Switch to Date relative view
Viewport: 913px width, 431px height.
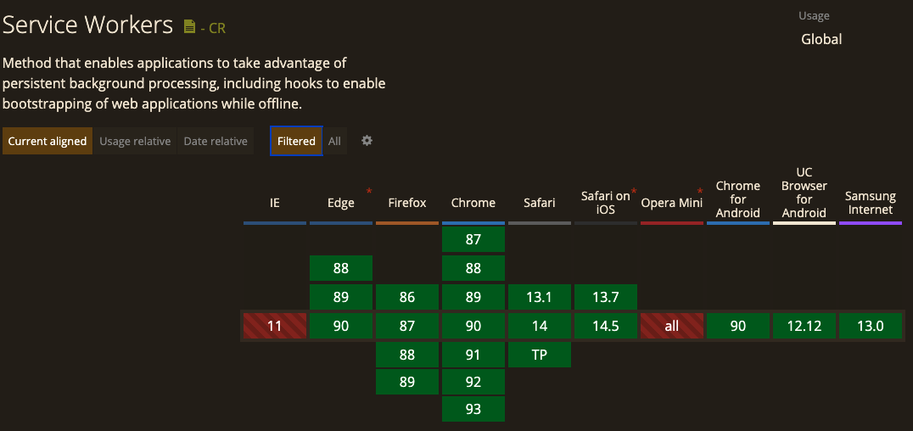(x=216, y=142)
